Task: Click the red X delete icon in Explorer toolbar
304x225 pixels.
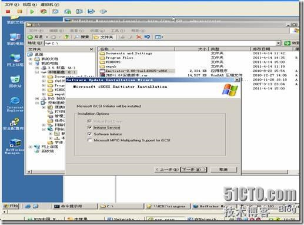Action: [x=139, y=37]
